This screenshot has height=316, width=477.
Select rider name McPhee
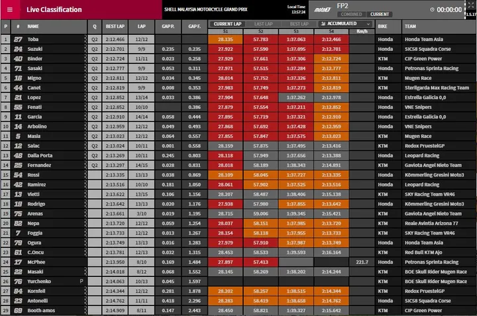coord(36,262)
